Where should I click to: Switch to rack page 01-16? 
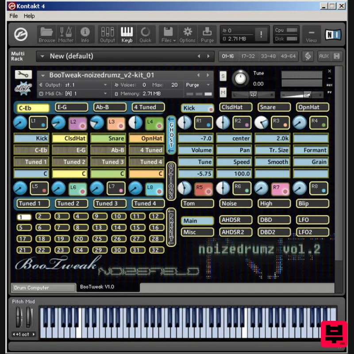[228, 56]
